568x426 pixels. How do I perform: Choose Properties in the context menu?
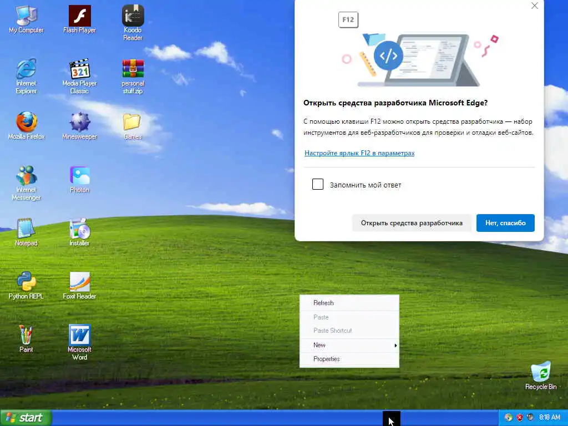click(x=349, y=359)
